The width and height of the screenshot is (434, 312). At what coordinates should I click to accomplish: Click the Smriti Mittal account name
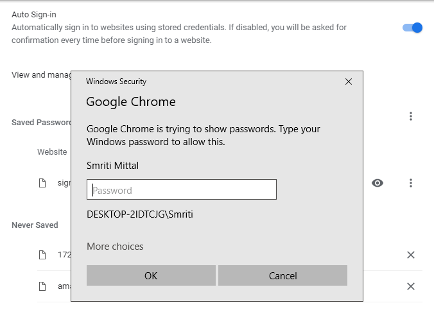pos(113,166)
